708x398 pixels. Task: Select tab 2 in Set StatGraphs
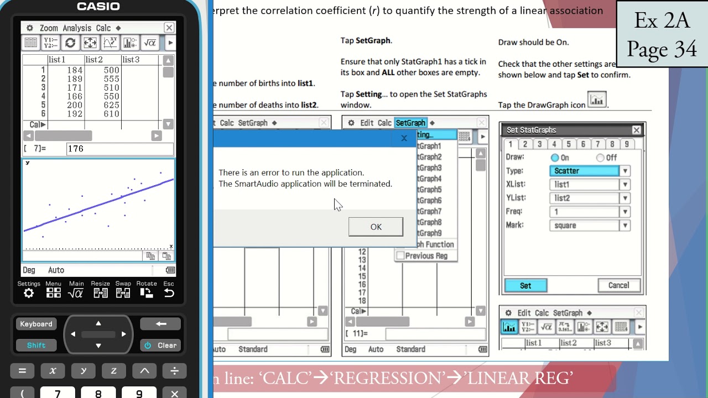click(x=525, y=144)
